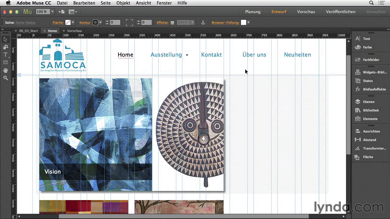
Task: Switch to Entwurf view
Action: click(x=279, y=12)
